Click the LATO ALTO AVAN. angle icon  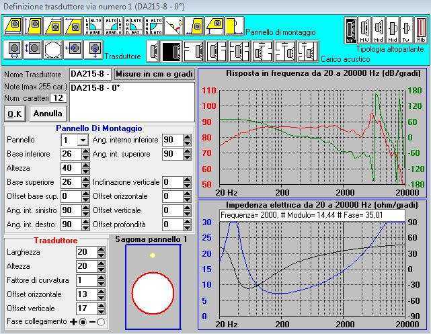click(x=93, y=26)
